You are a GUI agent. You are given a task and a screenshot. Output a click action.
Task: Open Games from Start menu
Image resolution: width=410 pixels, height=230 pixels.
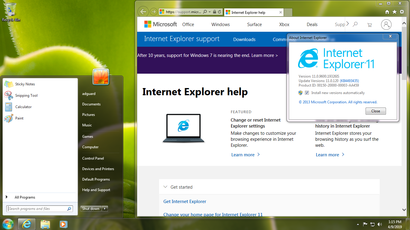pyautogui.click(x=88, y=137)
